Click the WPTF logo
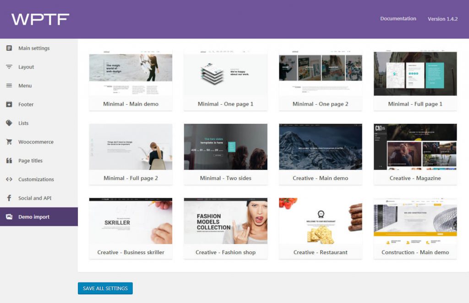Image resolution: width=469 pixels, height=303 pixels. [x=41, y=18]
